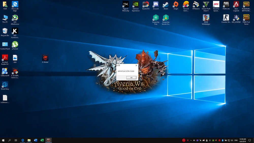Open the Recycle Bin

click(5, 31)
